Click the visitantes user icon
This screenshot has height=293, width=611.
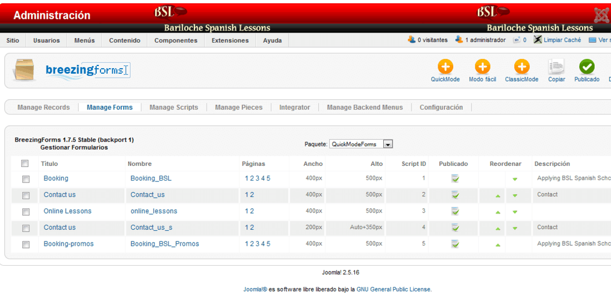click(412, 40)
